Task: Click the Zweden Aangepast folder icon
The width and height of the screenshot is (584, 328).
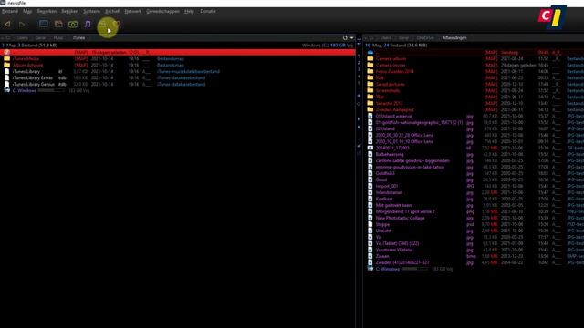Action: click(370, 109)
